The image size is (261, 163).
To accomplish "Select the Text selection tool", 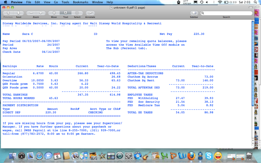I will (66, 13).
